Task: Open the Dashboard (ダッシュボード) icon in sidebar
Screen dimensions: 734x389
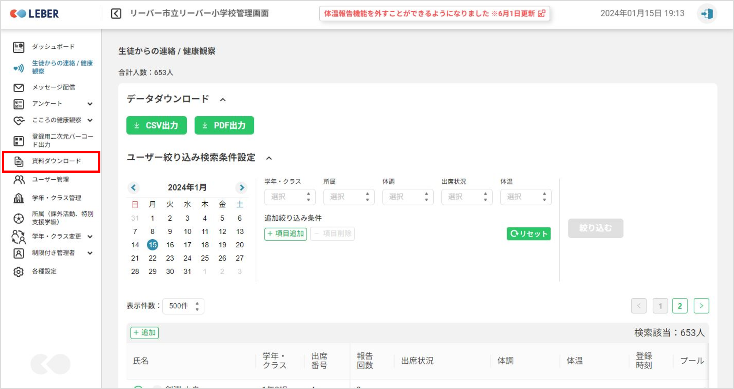Action: (19, 47)
